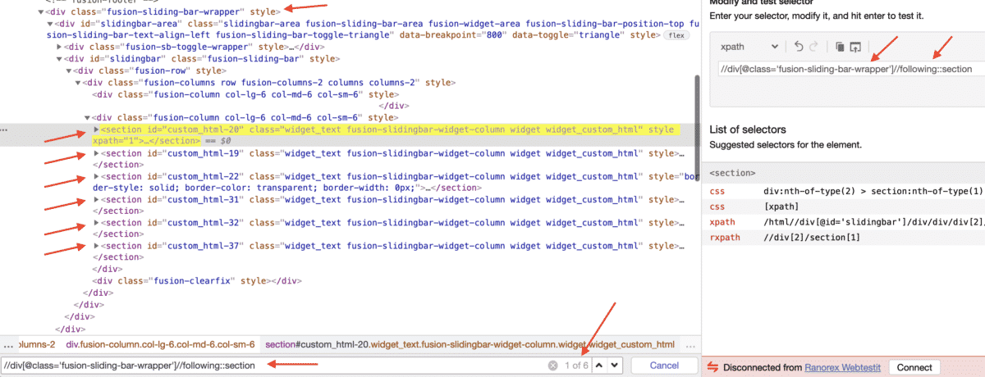Expand the custom_html-31 section node
985x377 pixels.
point(97,199)
